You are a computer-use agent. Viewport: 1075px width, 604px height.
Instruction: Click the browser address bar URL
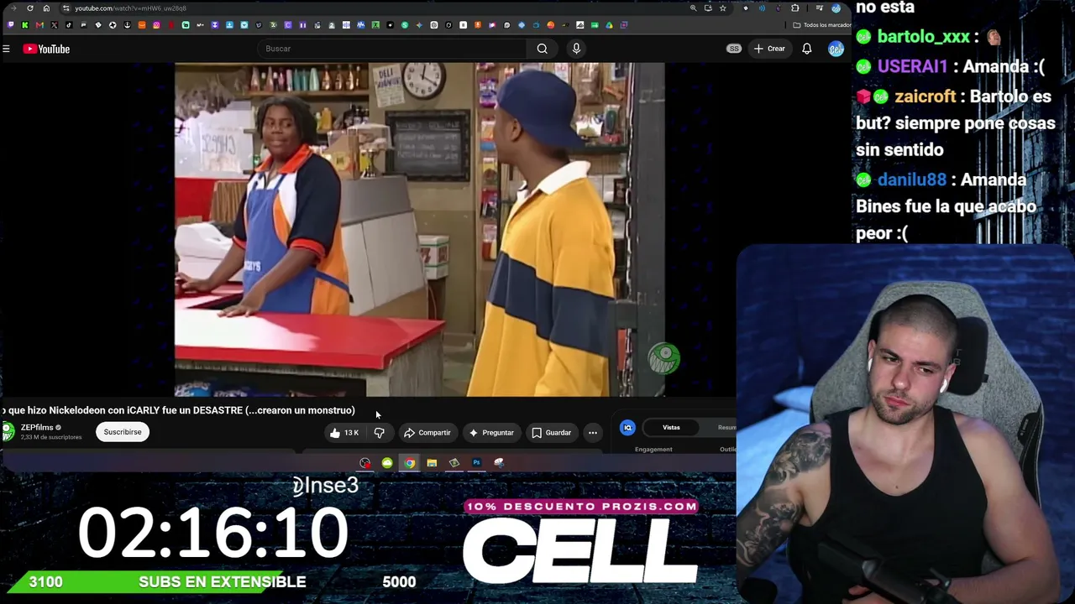(x=130, y=8)
